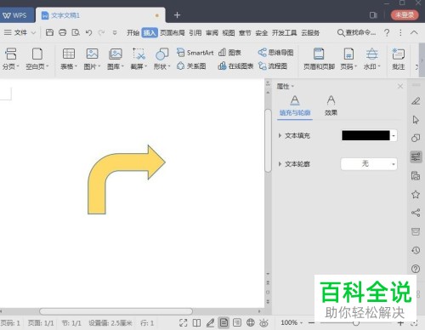Screen dimensions: 425x330
Task: Open the 文件 menu dropdown
Action: coord(20,32)
